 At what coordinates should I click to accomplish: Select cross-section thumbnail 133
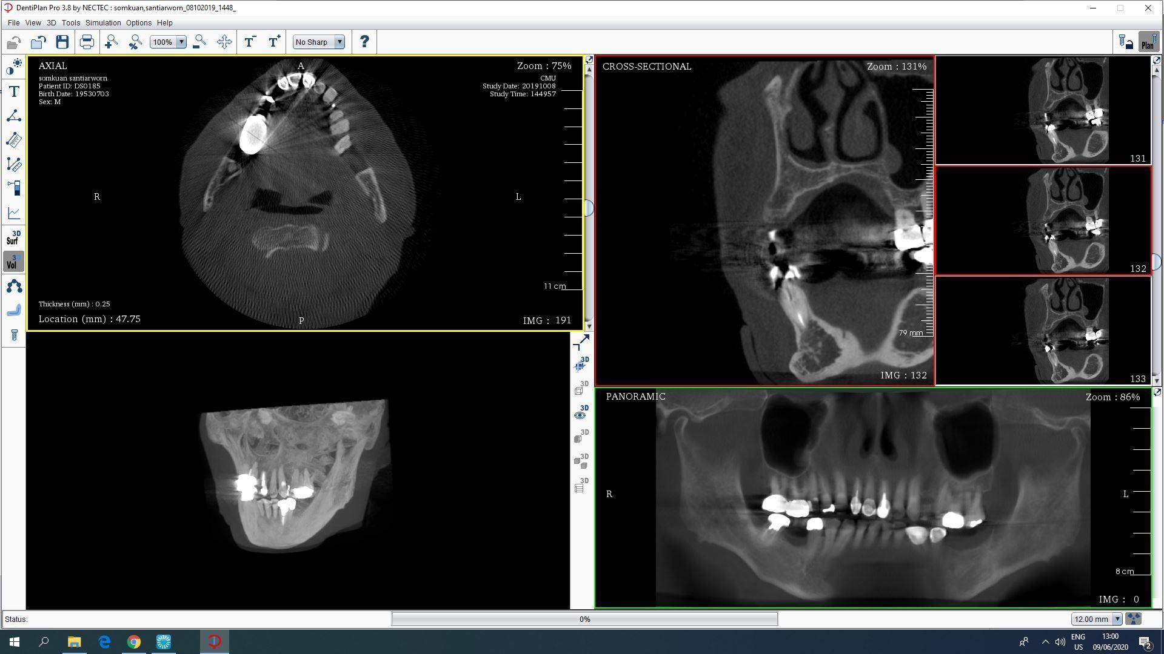coord(1043,331)
